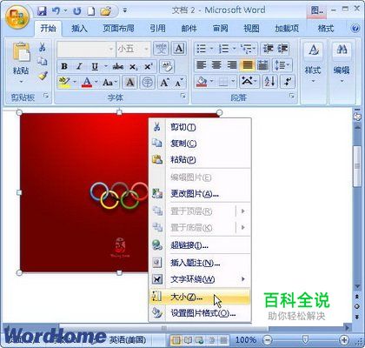Click enclosed character 字 icon
This screenshot has height=348, width=365.
148,83
